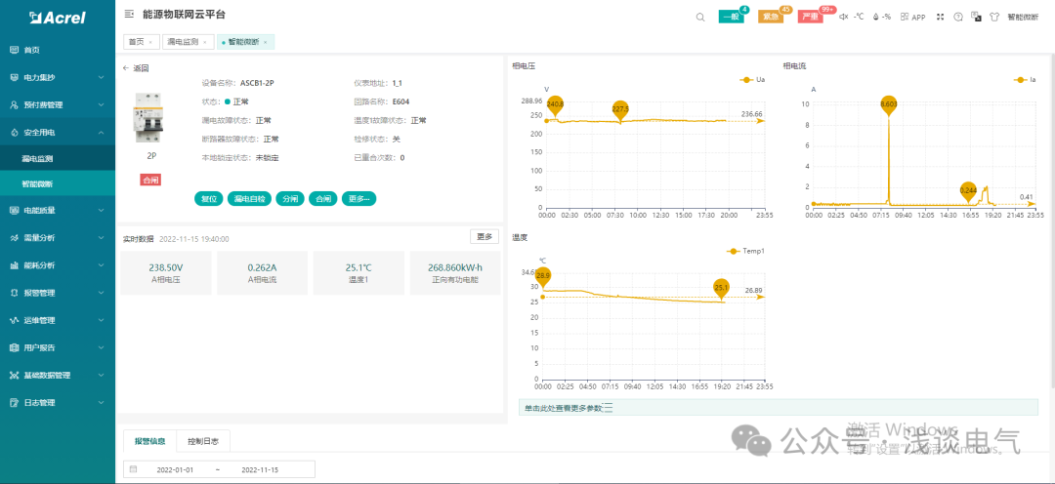Click the 报警管理 alarm icon
The image size is (1055, 484).
coord(14,293)
